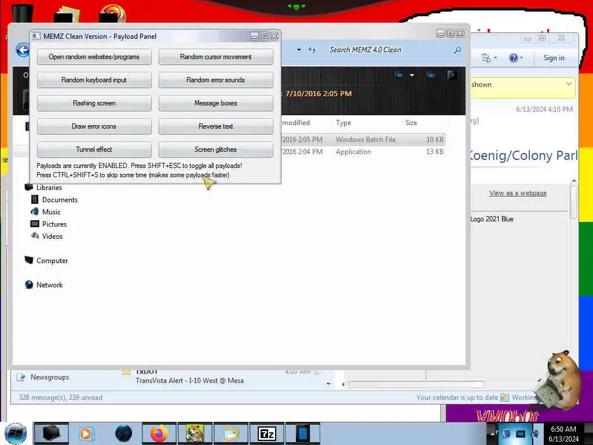Open the Explorer change view icon

tap(400, 75)
